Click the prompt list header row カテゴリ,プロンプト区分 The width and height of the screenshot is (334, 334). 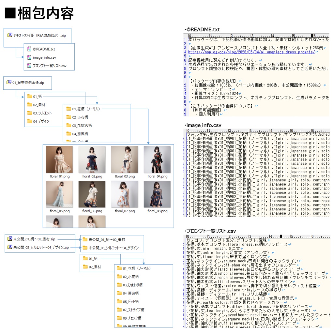(228, 240)
